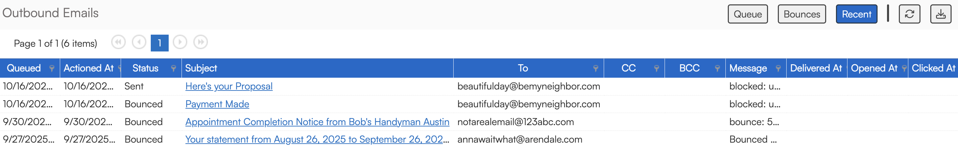Open Appointment Completion Notice email link
The width and height of the screenshot is (958, 148).
click(317, 122)
